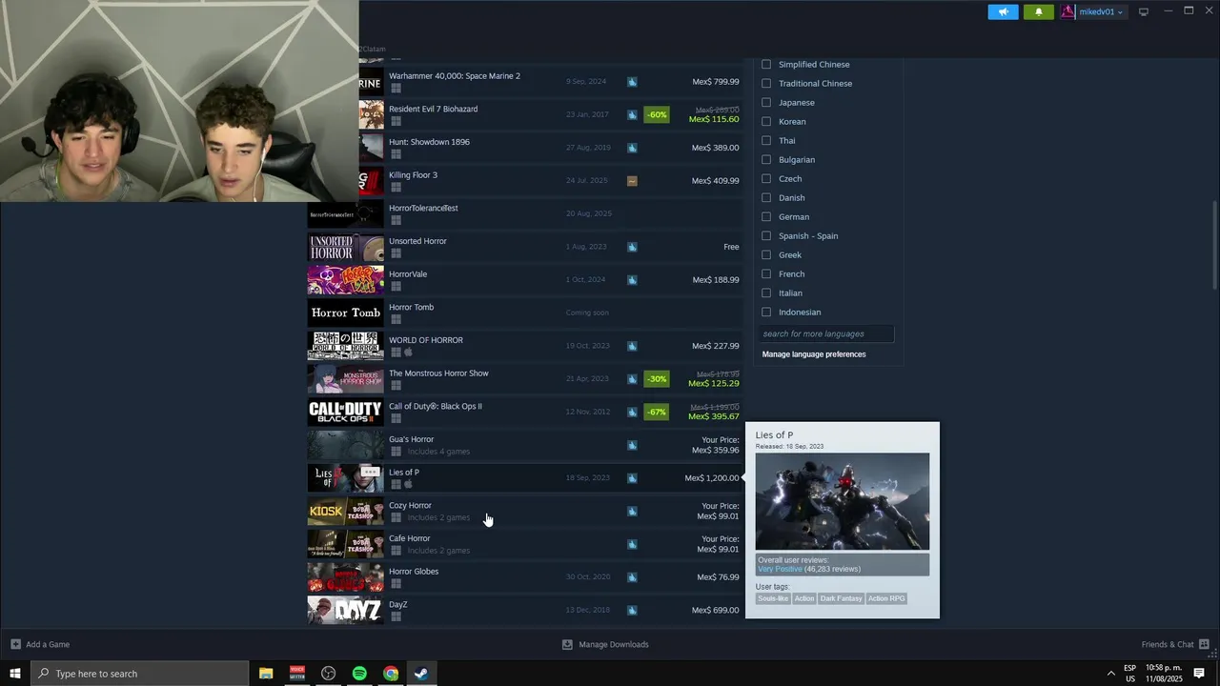This screenshot has width=1220, height=686.
Task: Toggle the German language checkbox
Action: click(x=766, y=216)
